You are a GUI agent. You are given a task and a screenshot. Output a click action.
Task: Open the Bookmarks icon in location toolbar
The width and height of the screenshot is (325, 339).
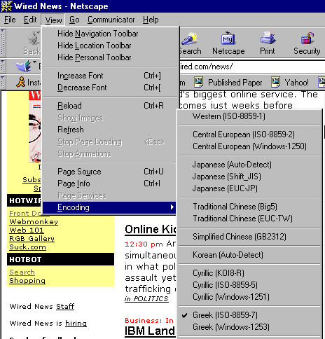24,66
